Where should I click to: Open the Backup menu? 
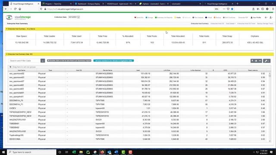click(217, 18)
